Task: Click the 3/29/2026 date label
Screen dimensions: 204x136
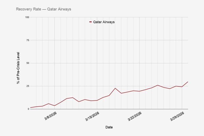Action: [177, 116]
